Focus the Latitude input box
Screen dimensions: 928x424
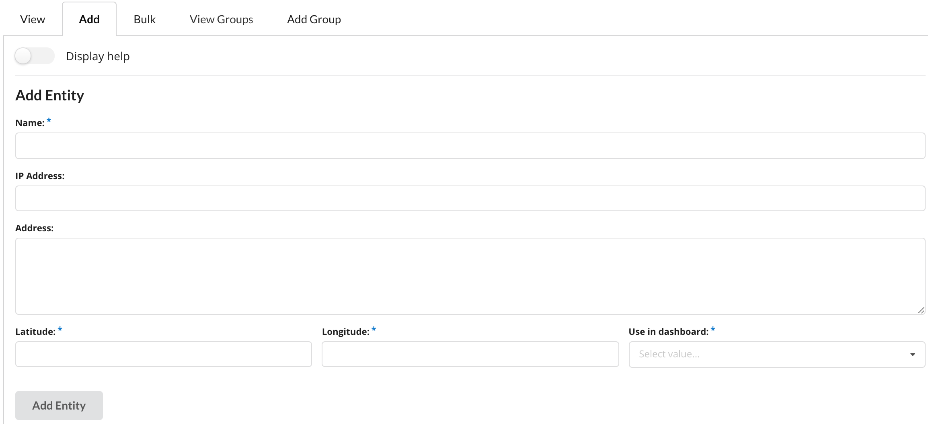[x=163, y=354]
